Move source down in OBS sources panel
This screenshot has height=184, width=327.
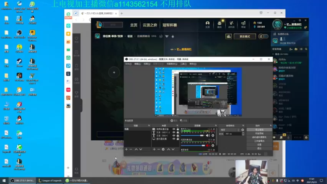[173, 149]
